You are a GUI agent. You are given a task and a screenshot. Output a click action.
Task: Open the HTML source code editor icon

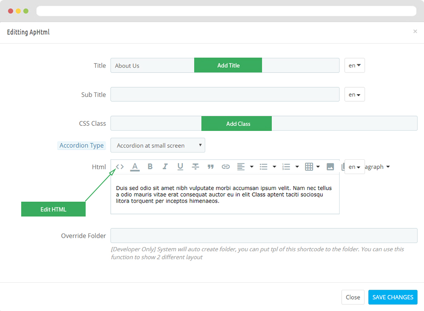120,167
